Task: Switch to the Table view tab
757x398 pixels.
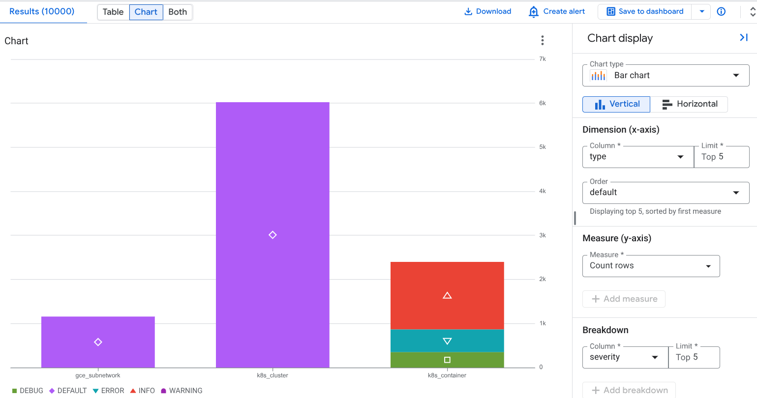Action: tap(113, 12)
